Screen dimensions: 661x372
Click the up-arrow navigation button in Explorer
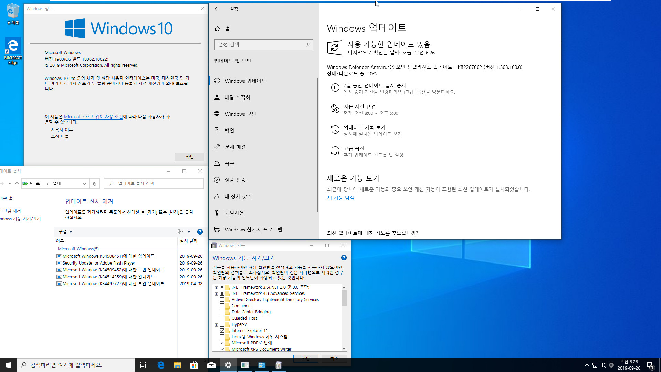point(17,184)
